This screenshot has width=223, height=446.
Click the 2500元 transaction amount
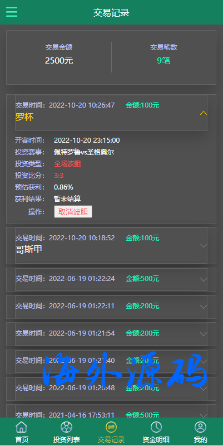[59, 60]
